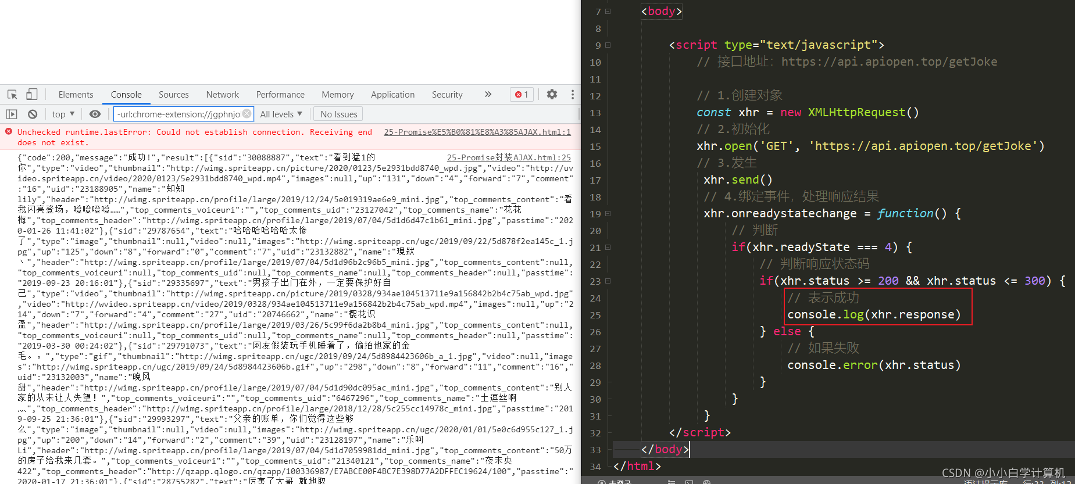Collapse the script fold on line 9
1075x484 pixels.
point(608,45)
